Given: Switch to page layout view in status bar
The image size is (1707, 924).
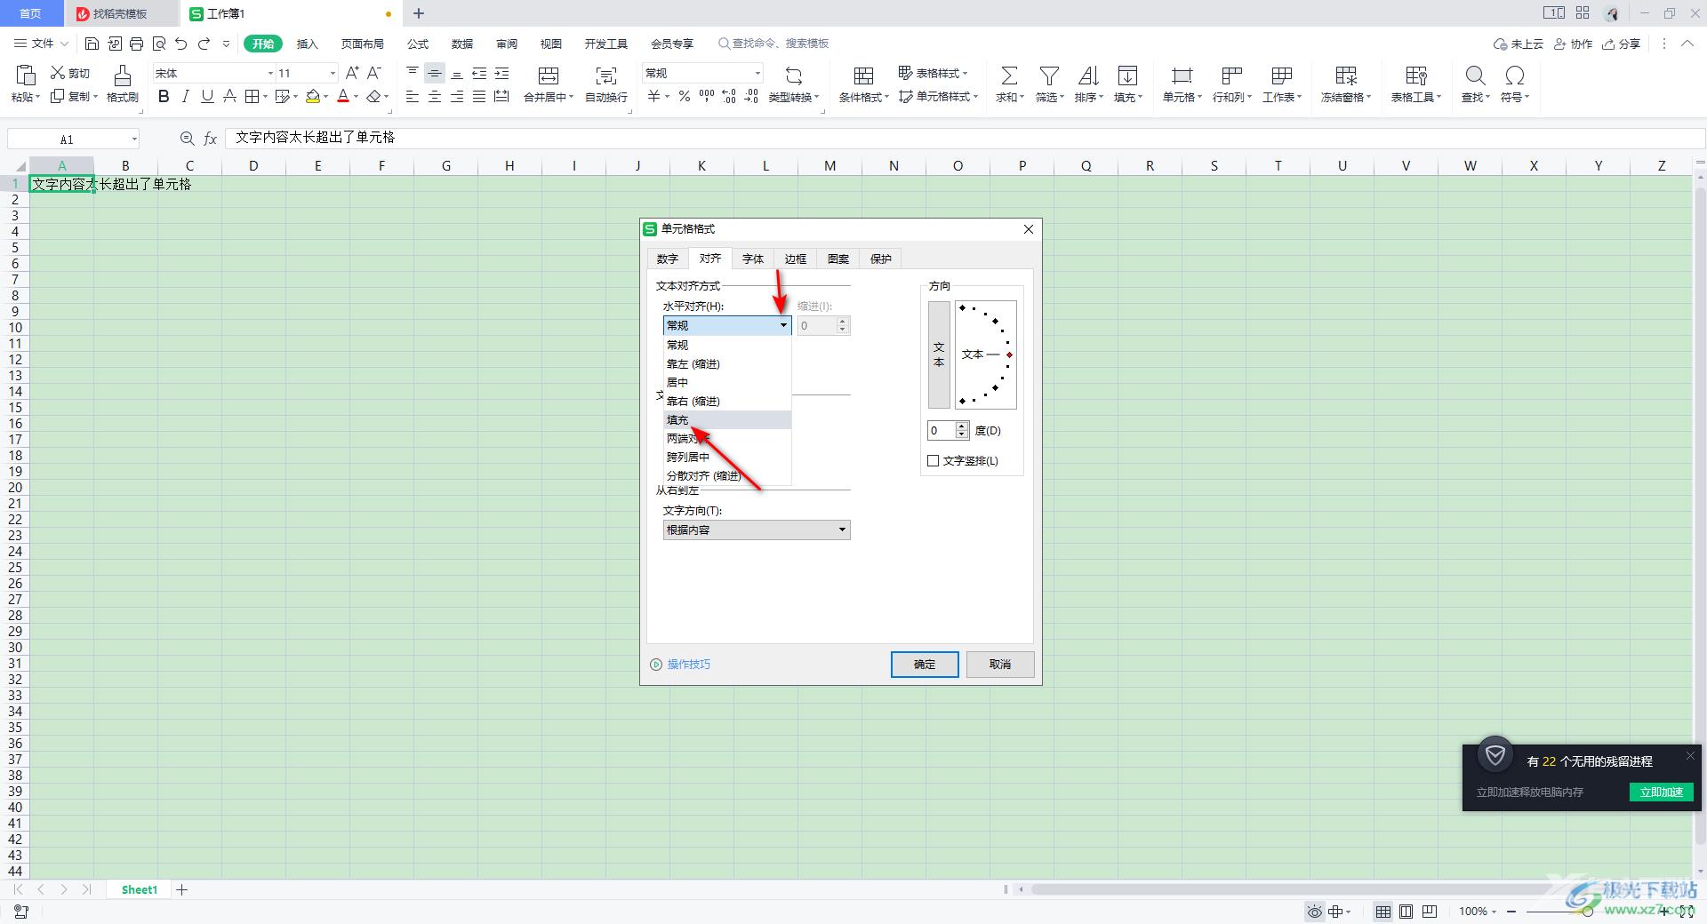Looking at the screenshot, I should [x=1406, y=912].
